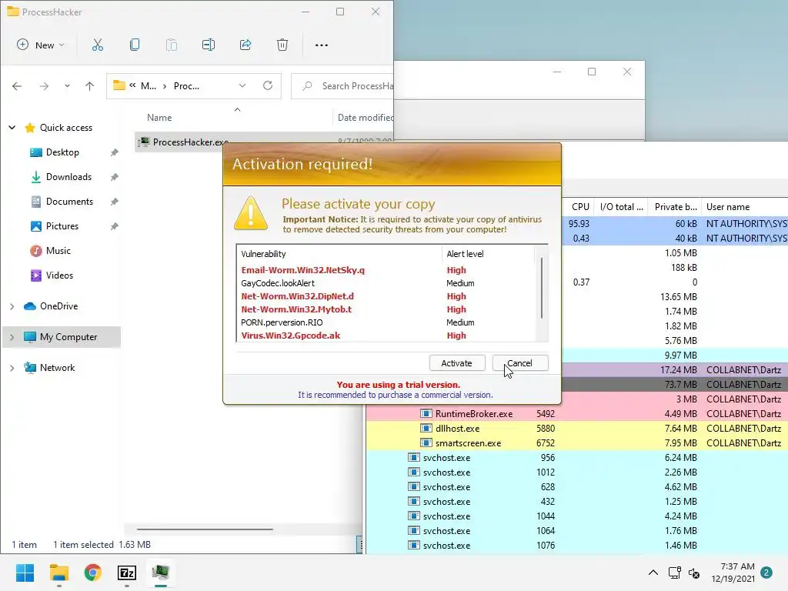The height and width of the screenshot is (591, 788).
Task: Click the muted volume tray icon
Action: [694, 573]
